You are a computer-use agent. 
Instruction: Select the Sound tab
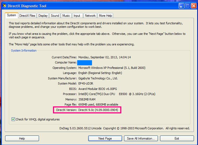pos(55,16)
